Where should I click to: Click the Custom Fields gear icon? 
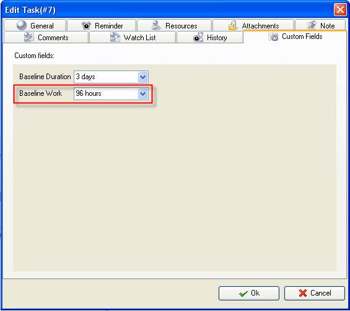click(x=274, y=36)
